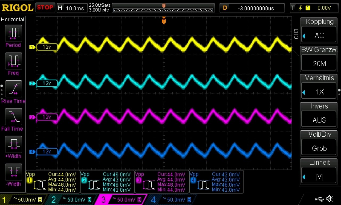Click the red STOP button
Screen dimensions: 341x205
[45, 7]
